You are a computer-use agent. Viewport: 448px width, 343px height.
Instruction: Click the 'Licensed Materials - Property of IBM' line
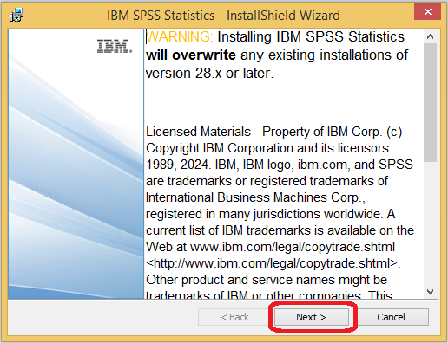click(x=273, y=132)
